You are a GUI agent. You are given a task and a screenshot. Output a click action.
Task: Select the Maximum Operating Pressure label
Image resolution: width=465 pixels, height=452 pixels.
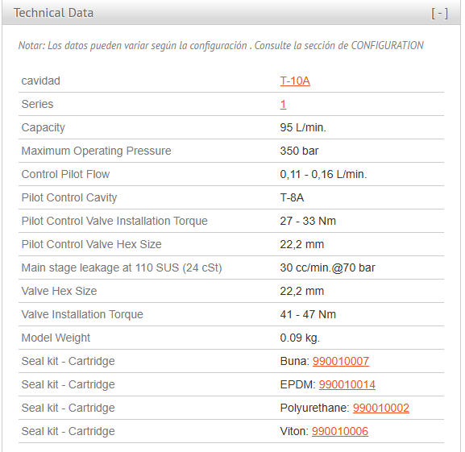[96, 151]
